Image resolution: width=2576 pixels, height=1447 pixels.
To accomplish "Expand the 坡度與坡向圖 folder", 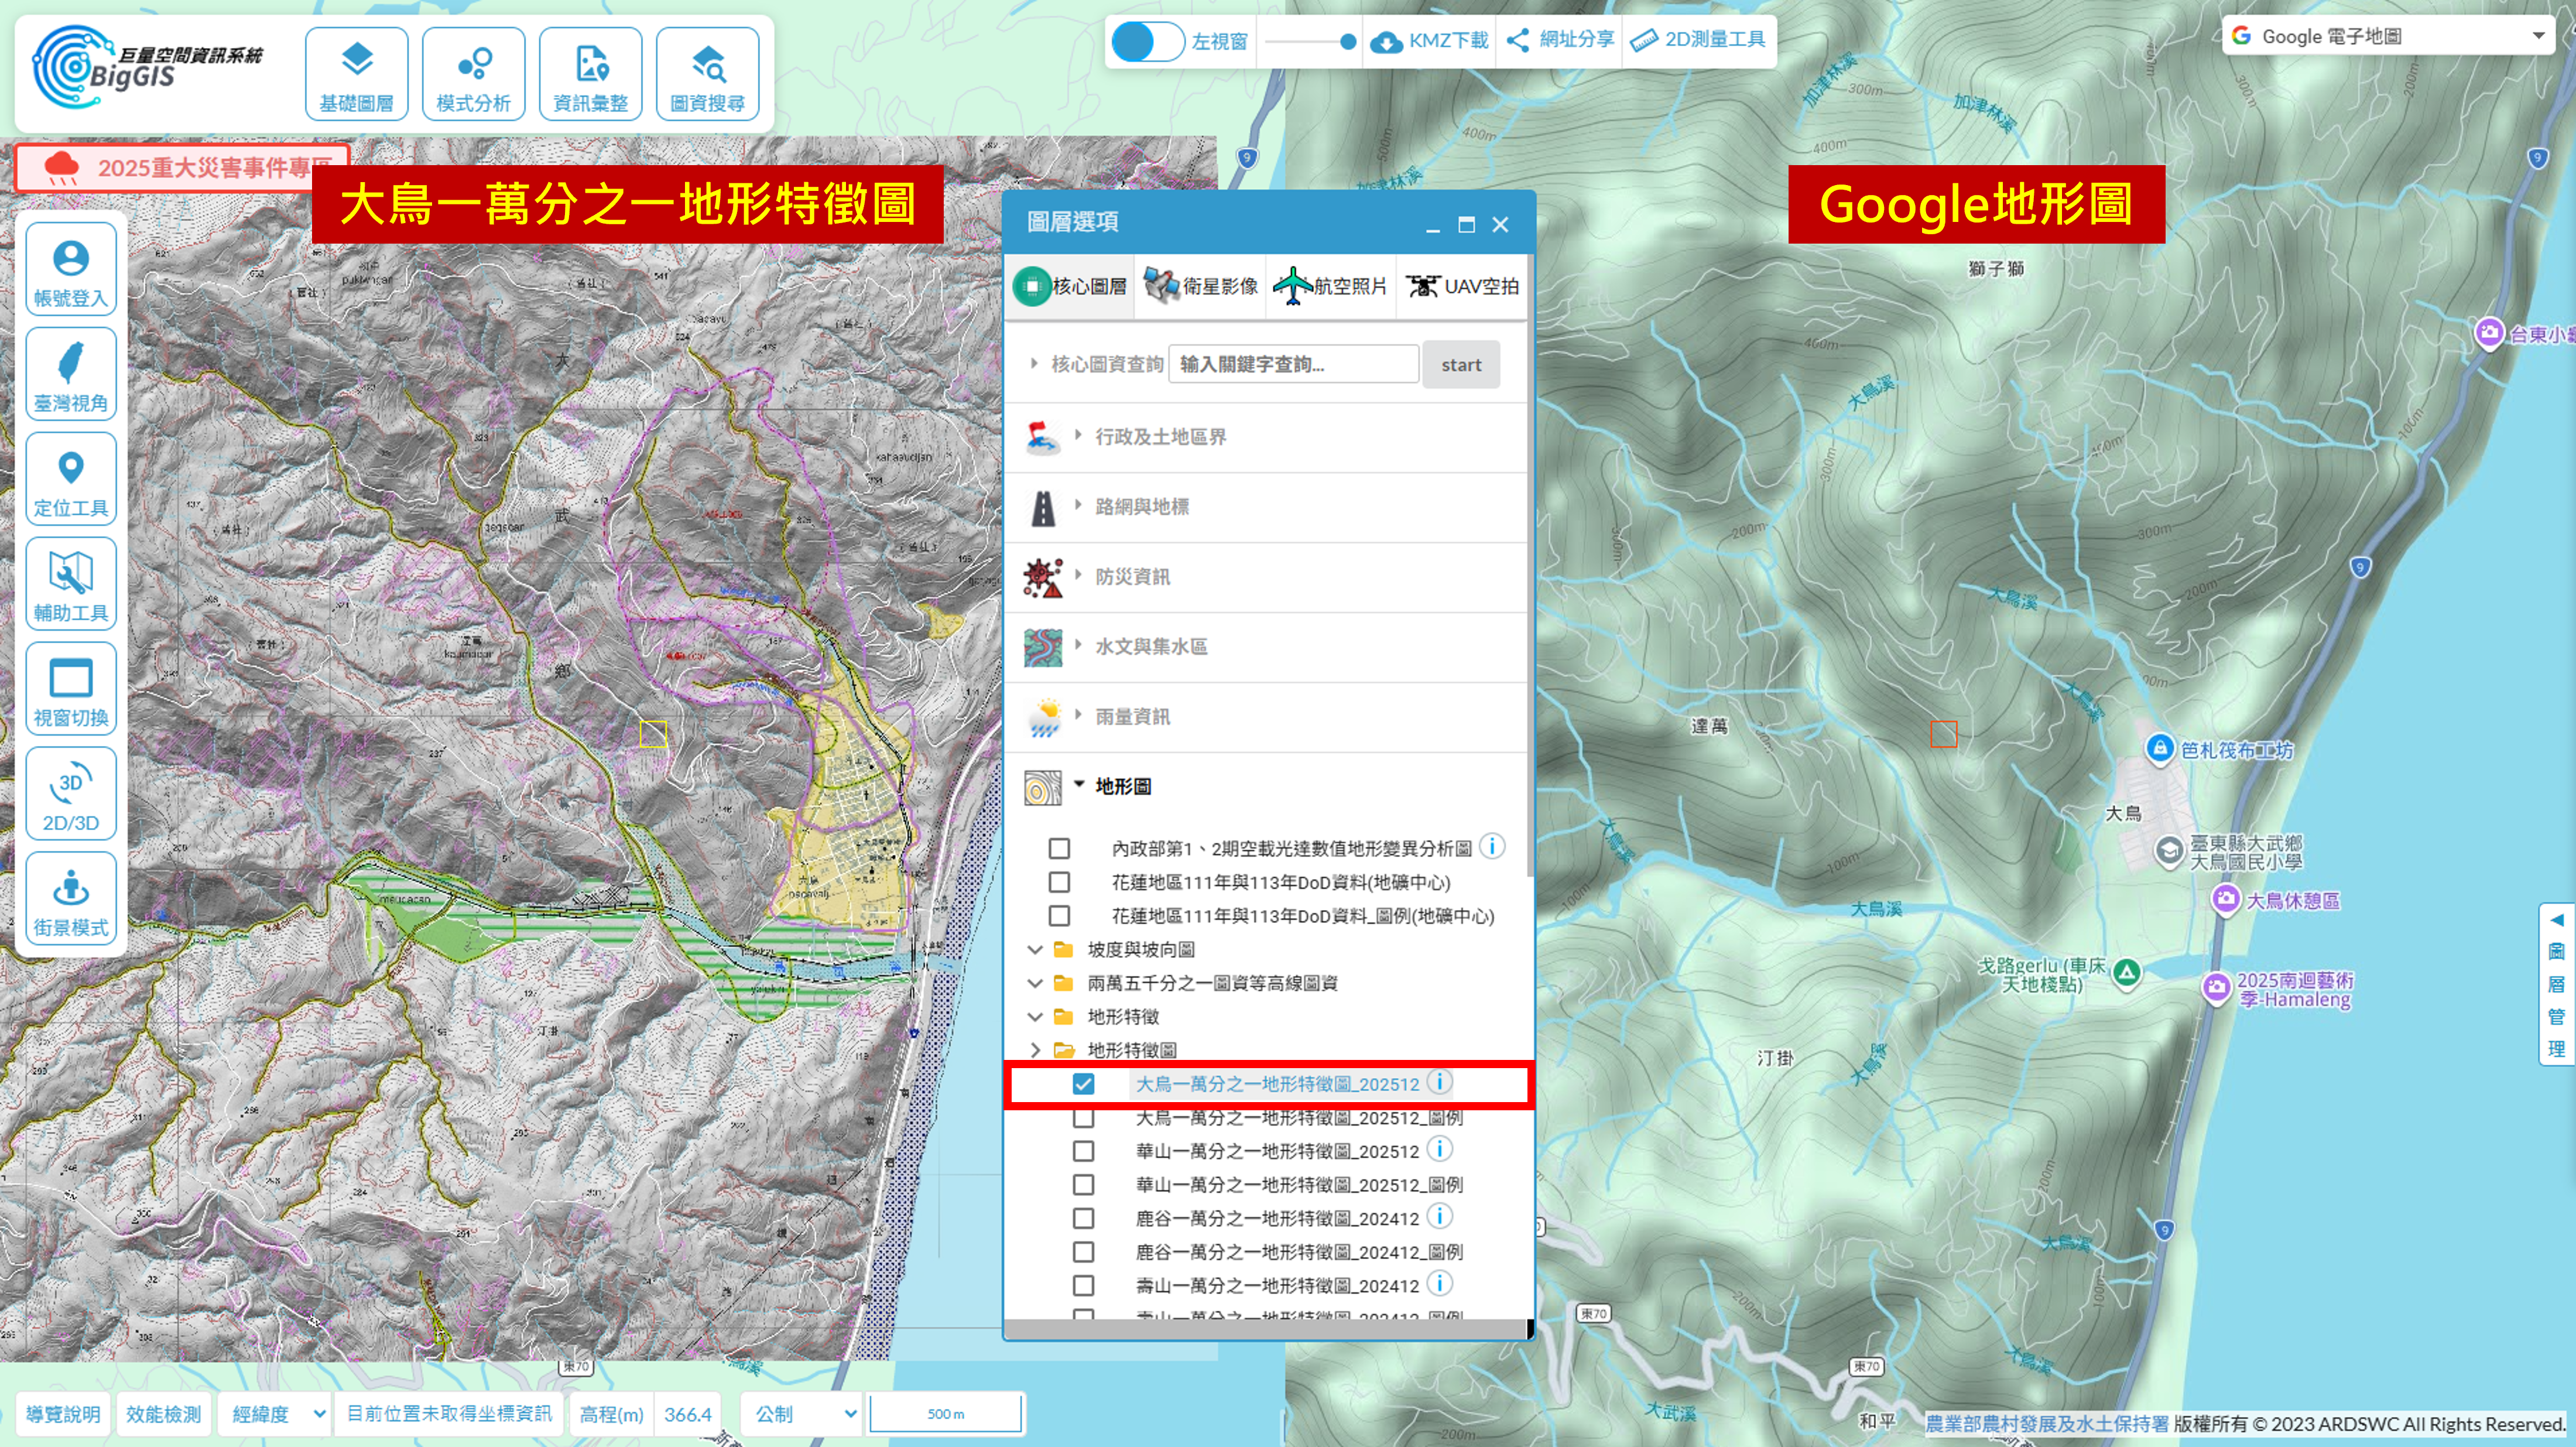I will tap(1035, 950).
